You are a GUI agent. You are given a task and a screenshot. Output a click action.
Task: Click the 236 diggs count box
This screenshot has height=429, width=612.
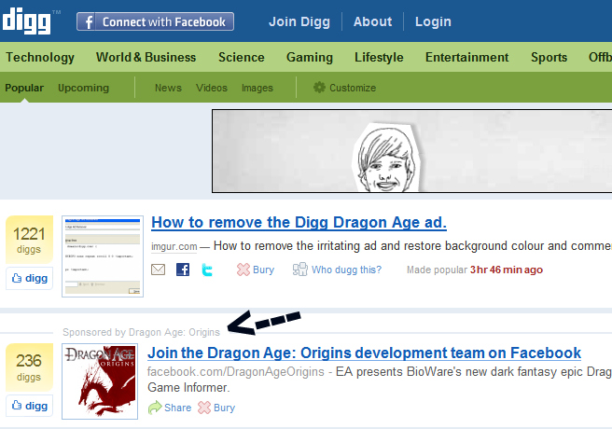pos(29,367)
